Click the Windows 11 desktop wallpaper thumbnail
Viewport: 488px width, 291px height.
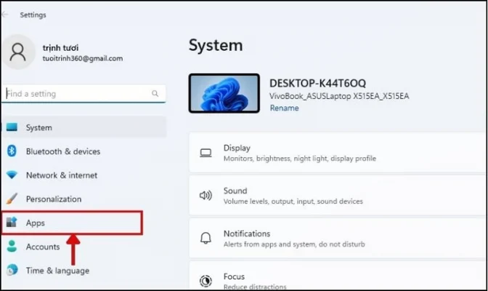222,92
